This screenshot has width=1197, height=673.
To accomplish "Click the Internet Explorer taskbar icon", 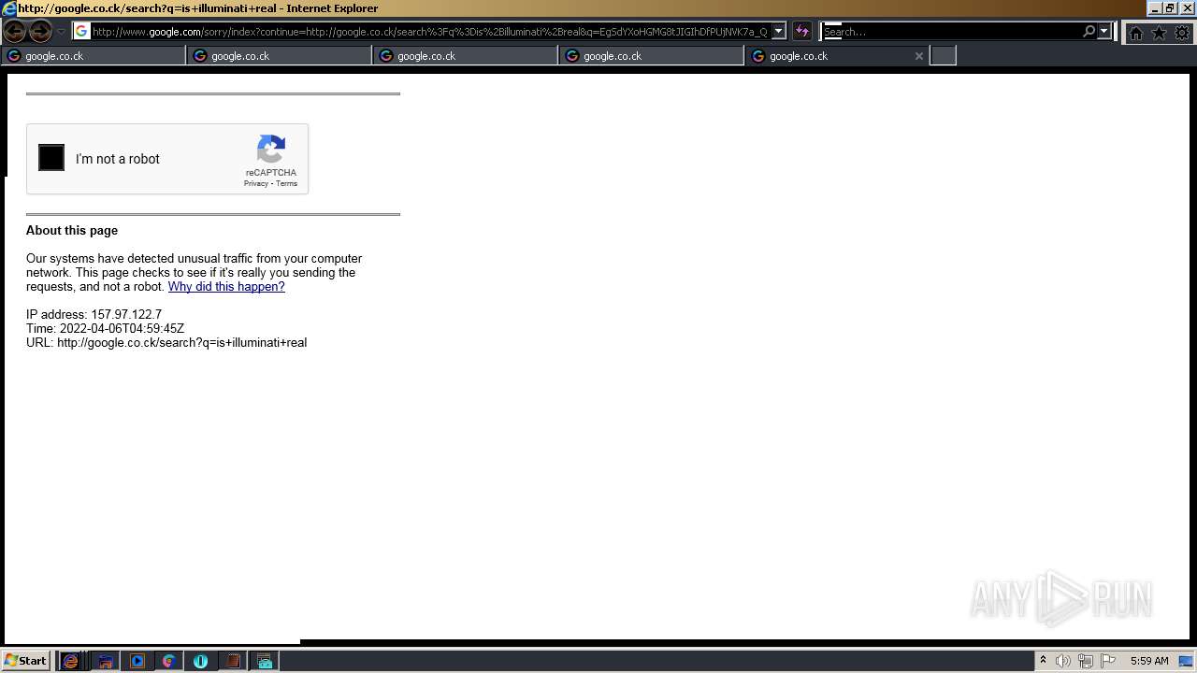I will [x=70, y=661].
